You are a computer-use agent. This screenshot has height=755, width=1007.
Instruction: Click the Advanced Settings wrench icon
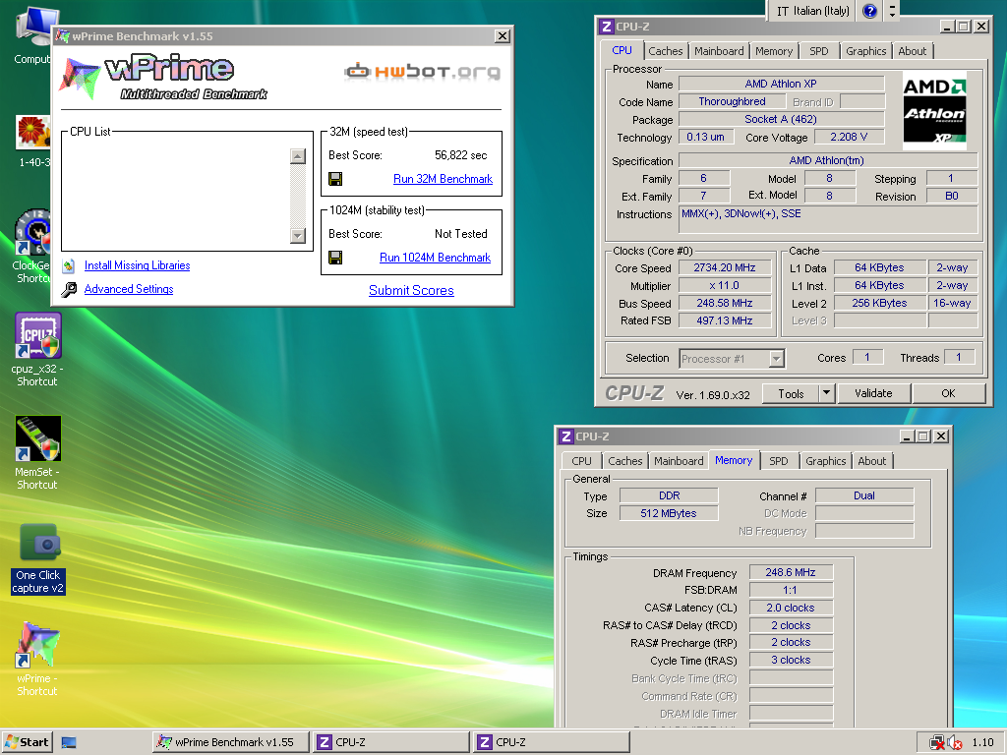point(70,290)
